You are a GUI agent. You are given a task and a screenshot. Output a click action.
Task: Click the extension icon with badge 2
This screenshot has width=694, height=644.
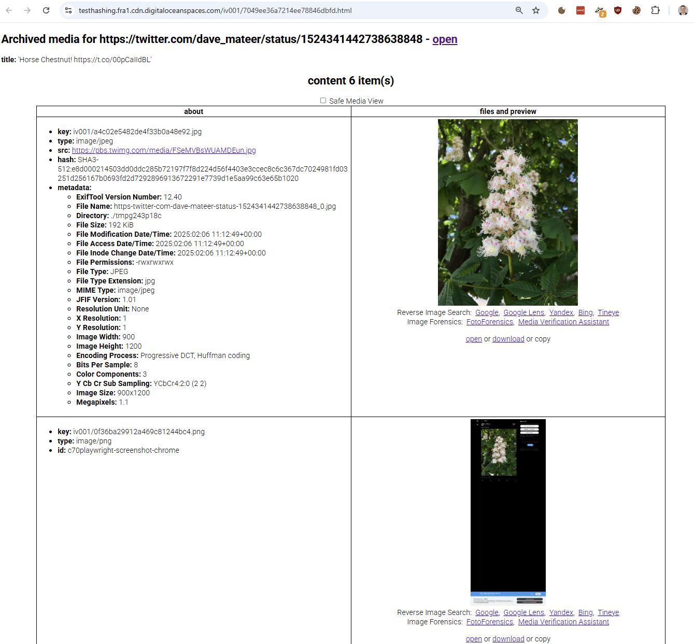600,11
